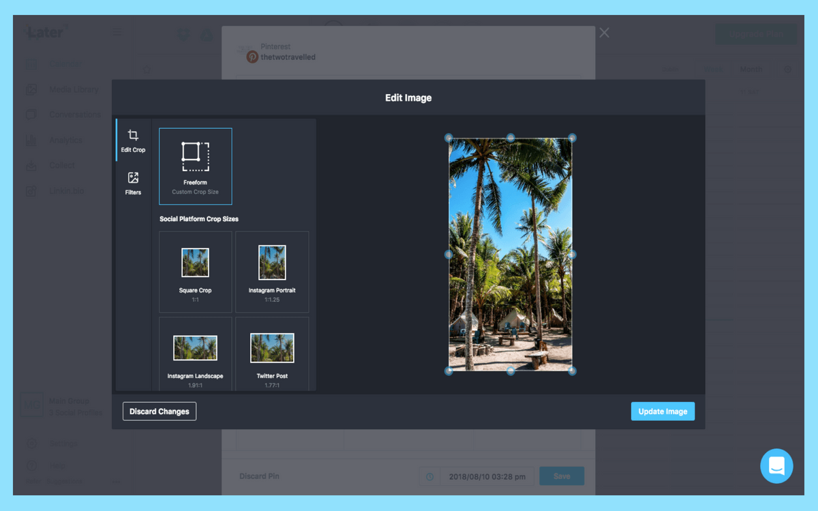
Task: Choose the Twitter Post crop preset
Action: (x=272, y=354)
